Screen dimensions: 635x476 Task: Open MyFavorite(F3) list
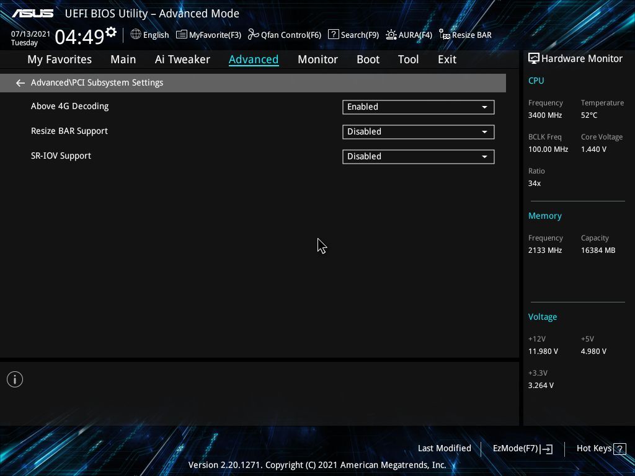(x=208, y=35)
